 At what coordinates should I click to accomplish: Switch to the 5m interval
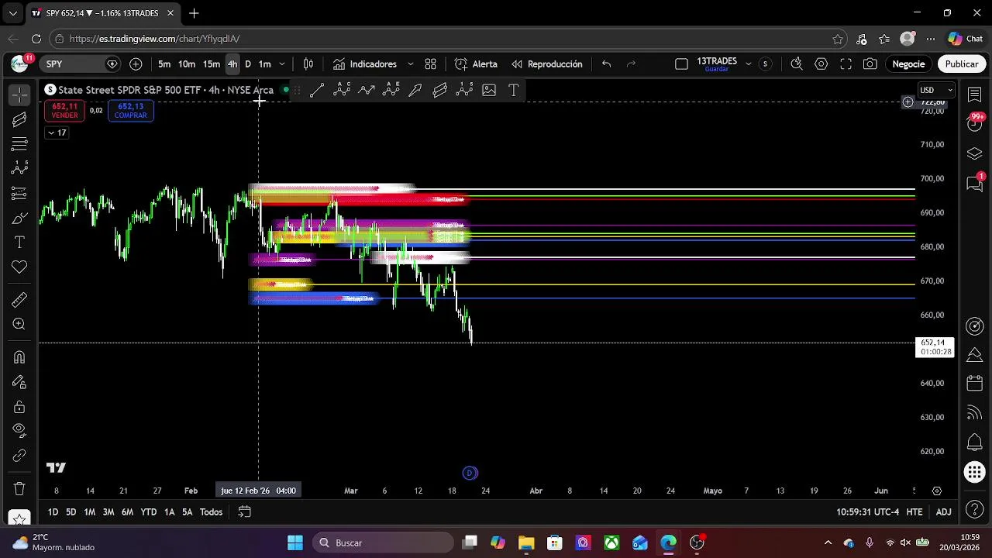164,64
